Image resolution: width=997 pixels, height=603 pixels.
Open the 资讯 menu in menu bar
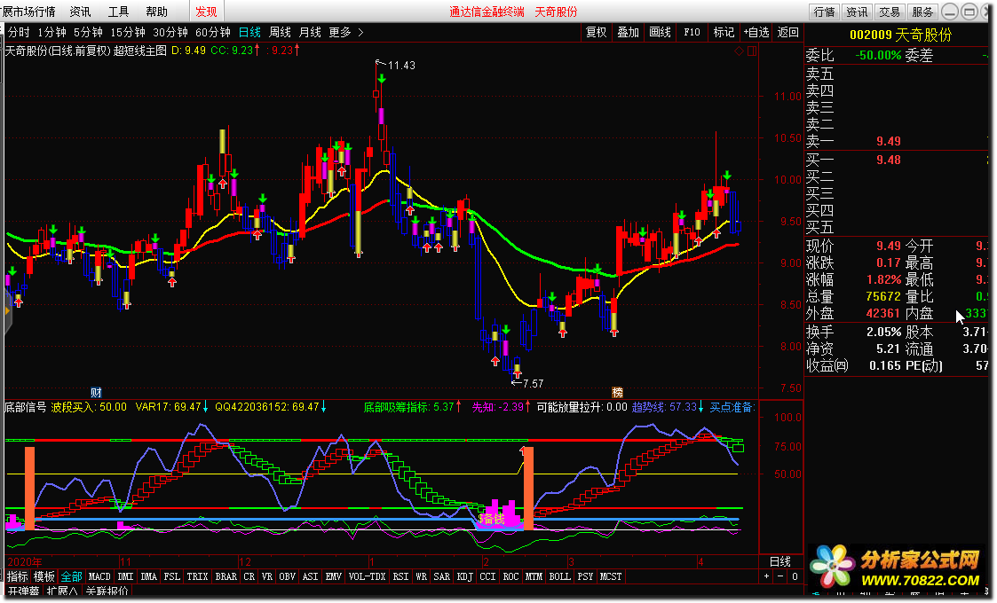point(80,12)
